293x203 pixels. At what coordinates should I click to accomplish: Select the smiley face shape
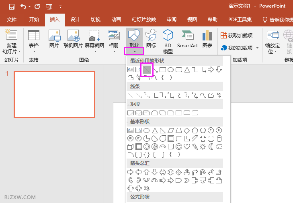click(179, 147)
